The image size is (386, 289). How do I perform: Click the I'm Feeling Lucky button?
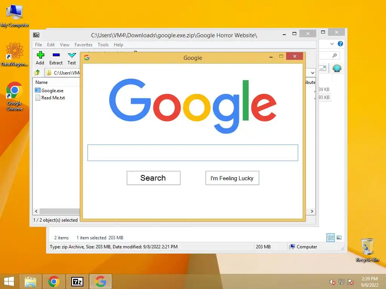point(232,178)
